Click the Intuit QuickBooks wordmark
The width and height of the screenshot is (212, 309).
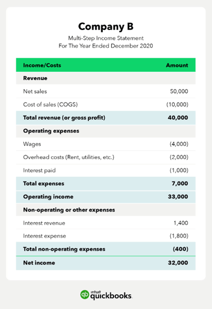111,295
